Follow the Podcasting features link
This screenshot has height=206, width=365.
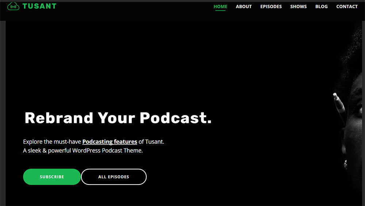pyautogui.click(x=109, y=141)
